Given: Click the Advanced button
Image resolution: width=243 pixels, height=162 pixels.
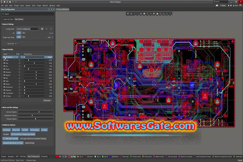Looking at the screenshot, I should [x=47, y=101].
